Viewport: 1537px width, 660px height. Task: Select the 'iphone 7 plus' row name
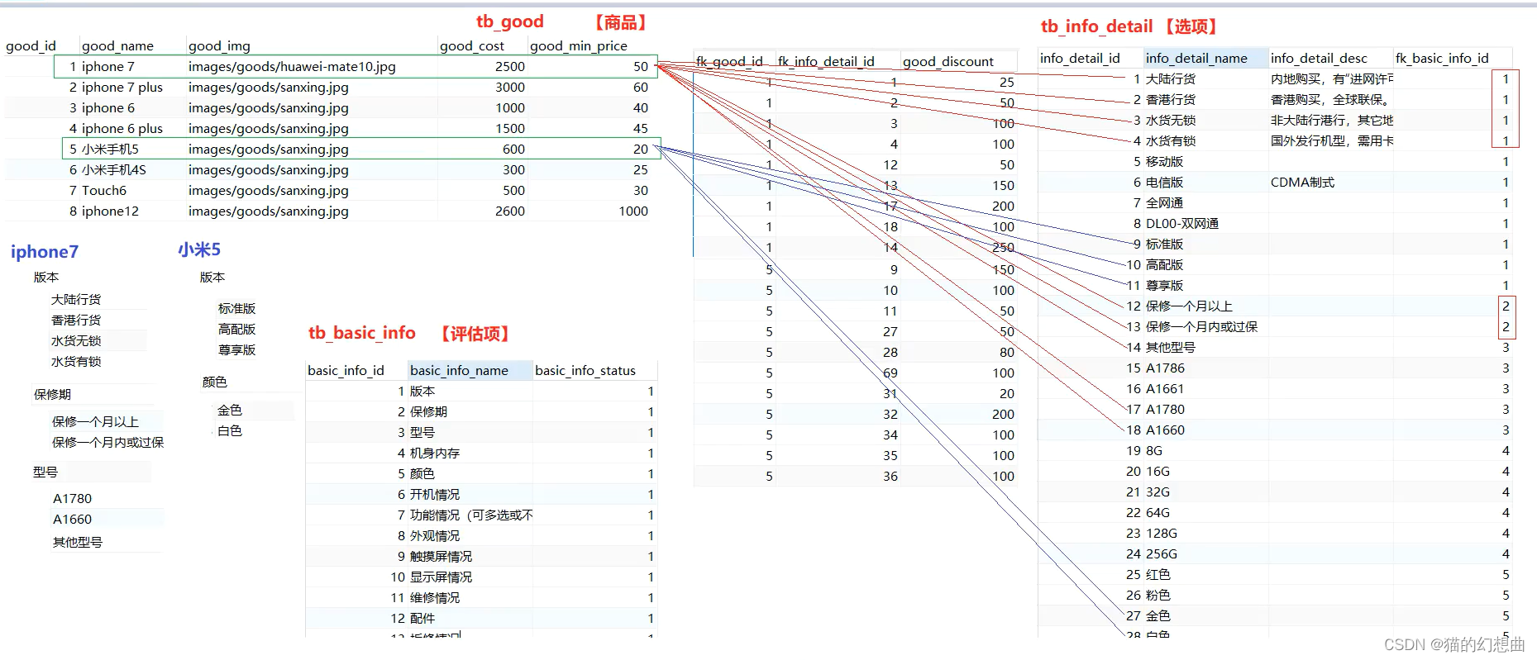tap(122, 88)
